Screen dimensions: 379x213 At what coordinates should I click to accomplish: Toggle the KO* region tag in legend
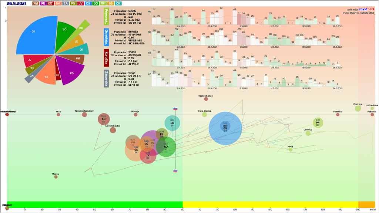tap(51, 3)
